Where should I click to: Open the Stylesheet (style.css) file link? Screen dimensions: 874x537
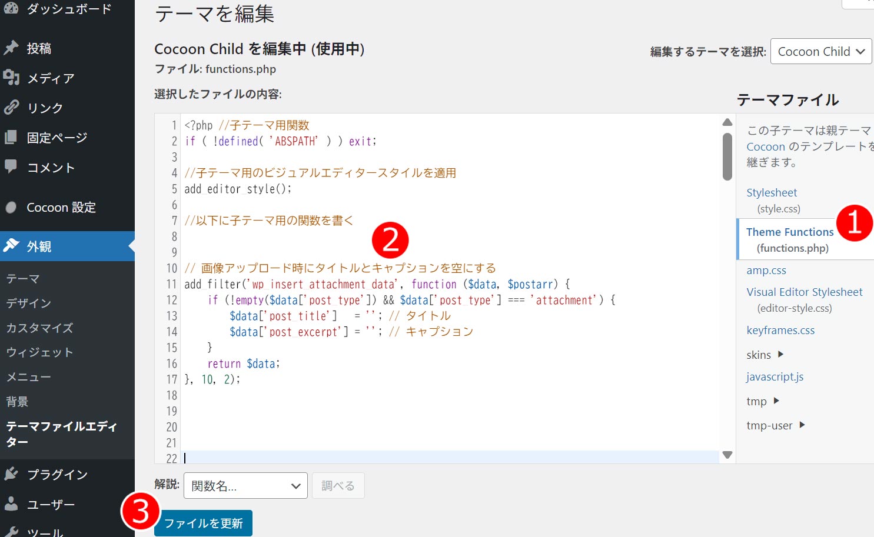772,192
